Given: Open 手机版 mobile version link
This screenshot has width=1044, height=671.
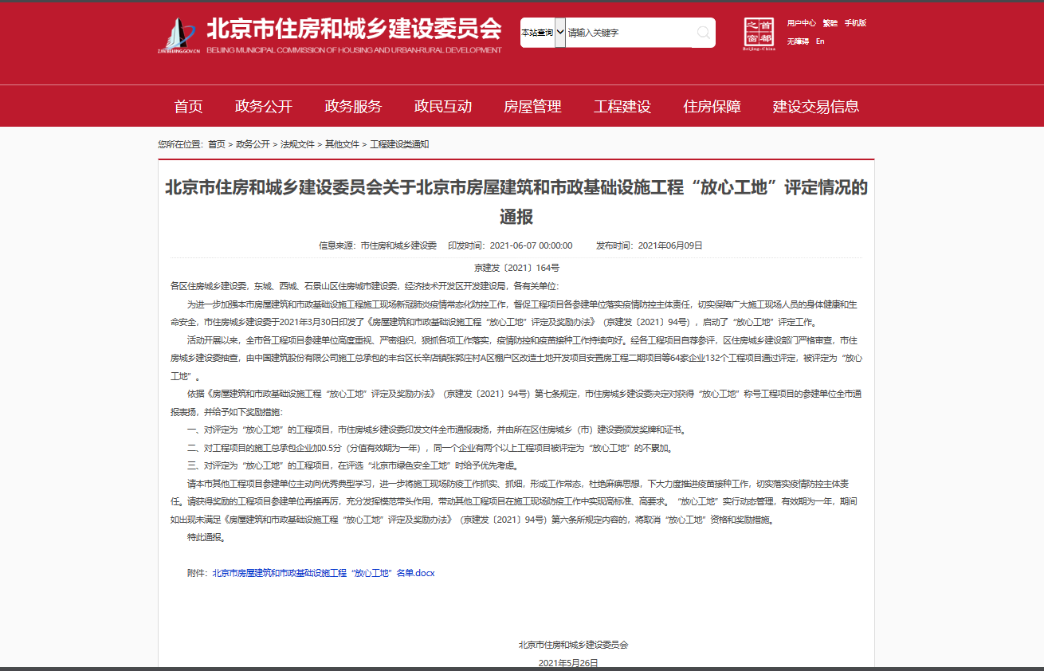Looking at the screenshot, I should (855, 23).
